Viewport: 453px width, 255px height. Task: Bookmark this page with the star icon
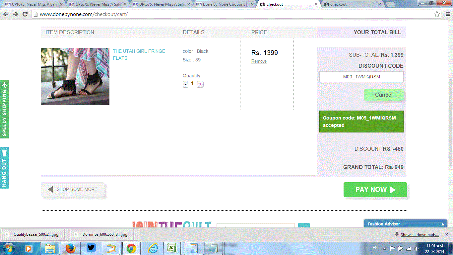pos(437,14)
